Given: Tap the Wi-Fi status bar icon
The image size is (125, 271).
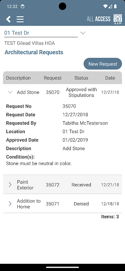Looking at the screenshot, I should (x=105, y=6).
